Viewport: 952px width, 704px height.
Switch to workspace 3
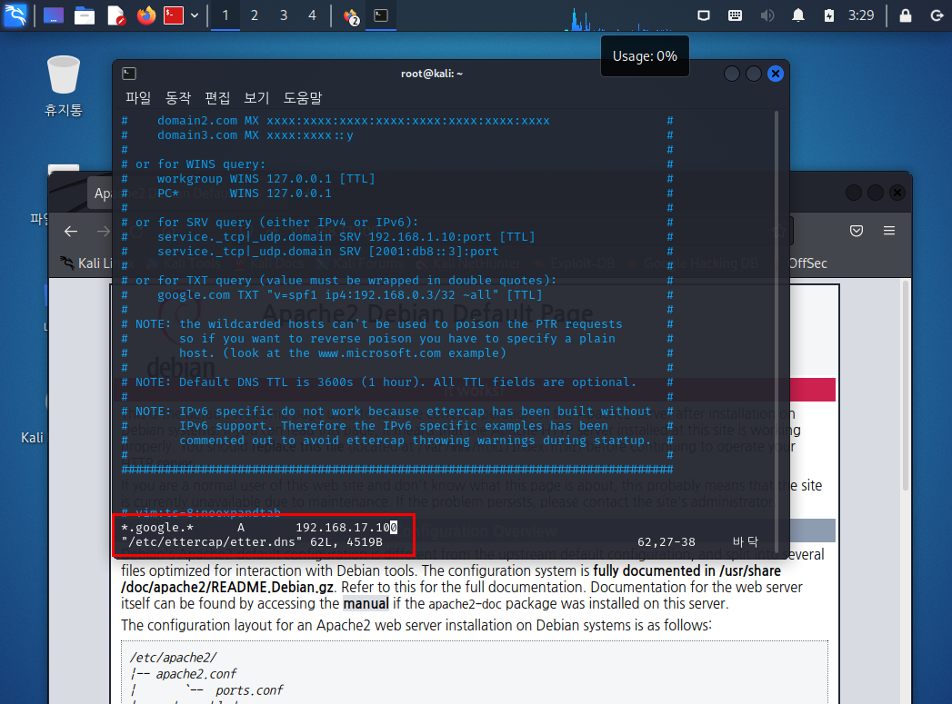(284, 15)
